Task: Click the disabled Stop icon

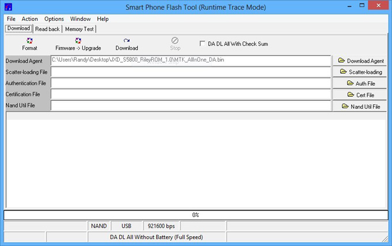Action: click(x=175, y=40)
